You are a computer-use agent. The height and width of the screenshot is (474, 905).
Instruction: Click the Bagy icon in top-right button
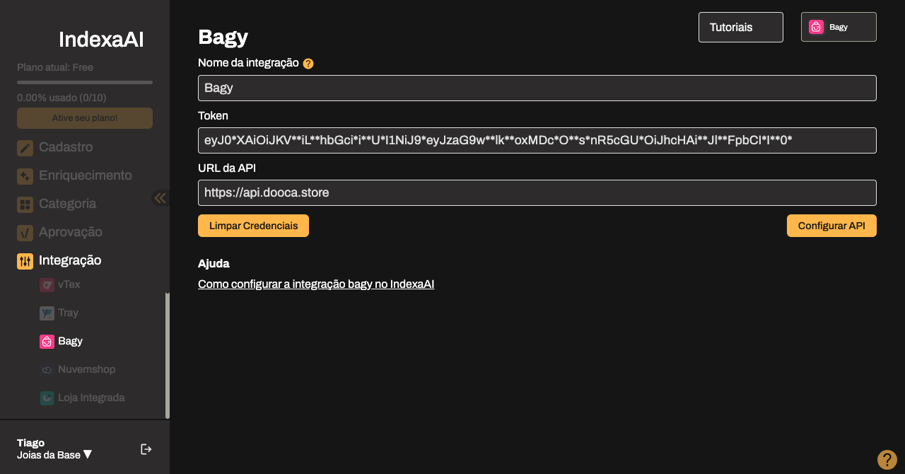click(x=817, y=27)
